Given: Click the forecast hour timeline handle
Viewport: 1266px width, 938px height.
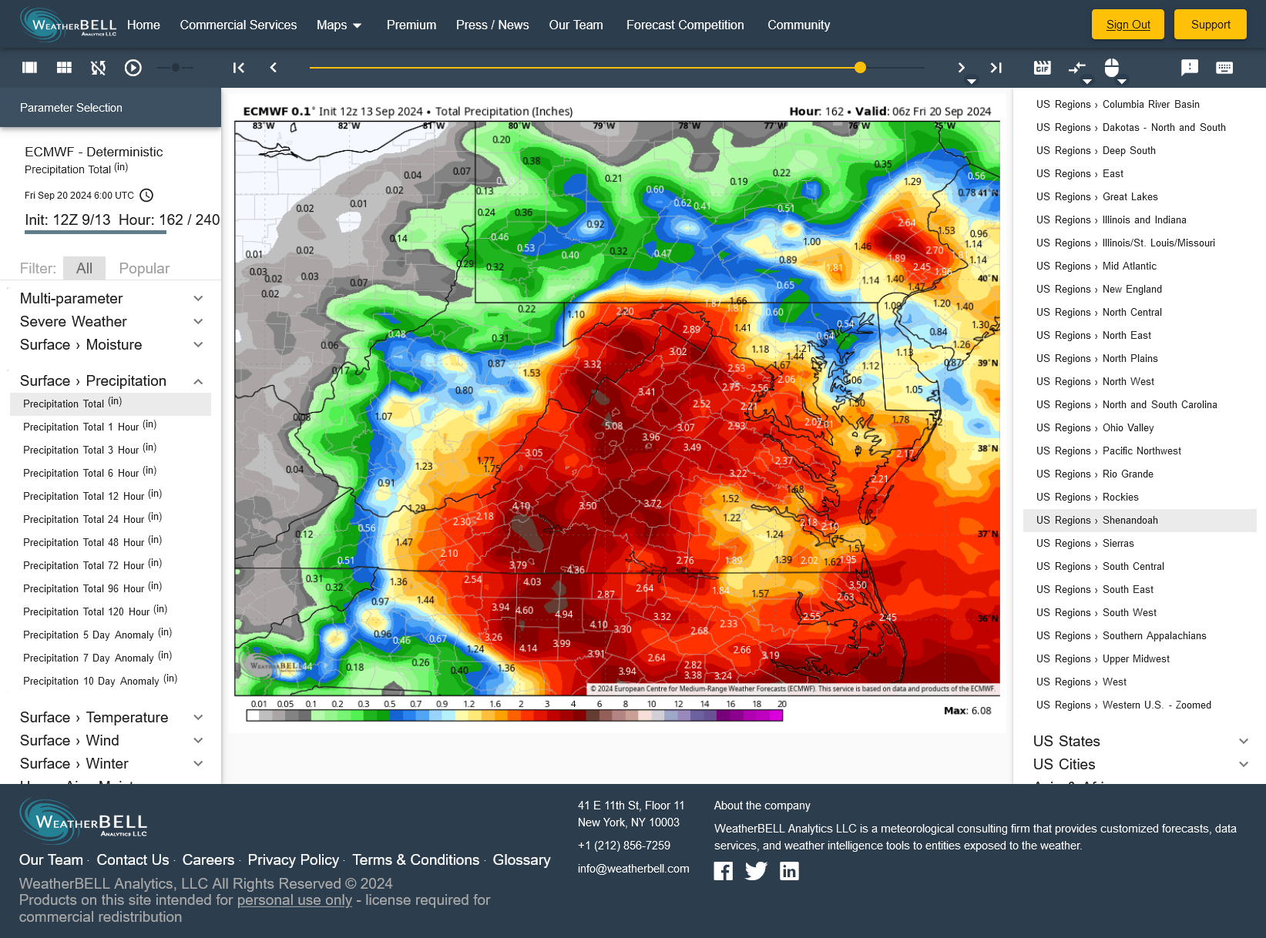Looking at the screenshot, I should (860, 68).
